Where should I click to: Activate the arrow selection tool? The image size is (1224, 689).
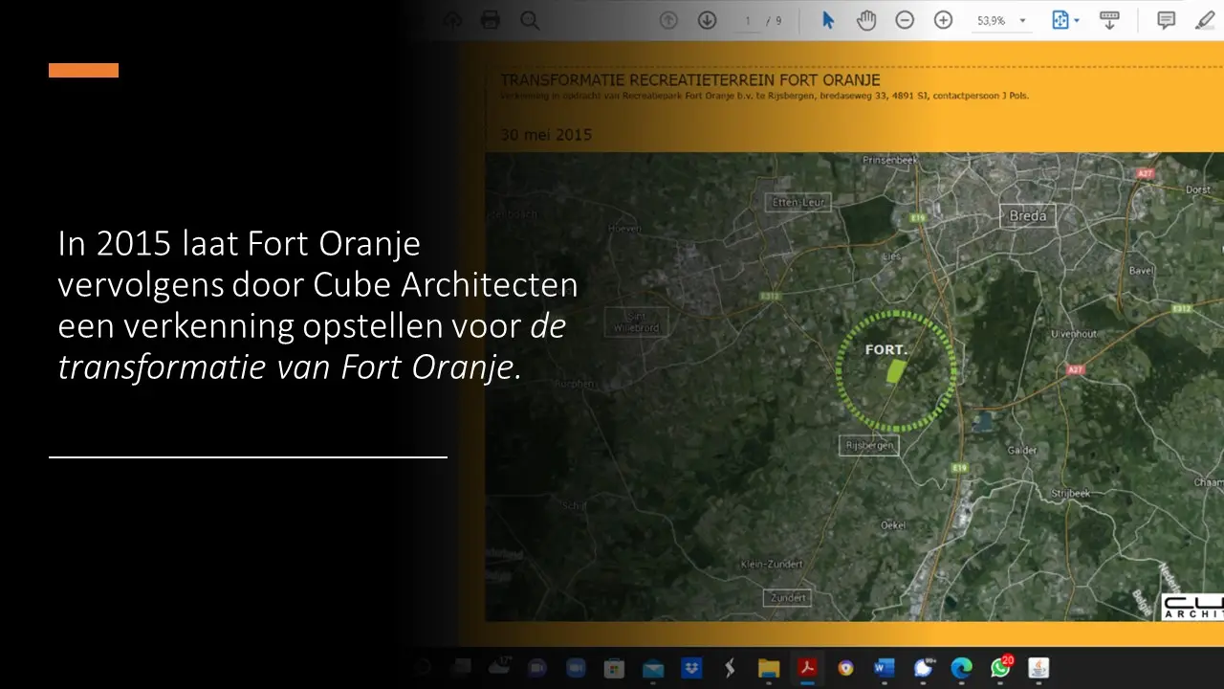point(828,20)
